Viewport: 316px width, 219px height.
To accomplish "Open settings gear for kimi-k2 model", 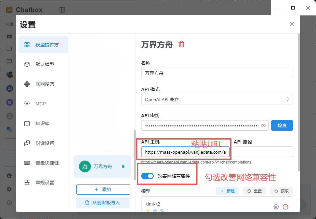I will [x=276, y=207].
